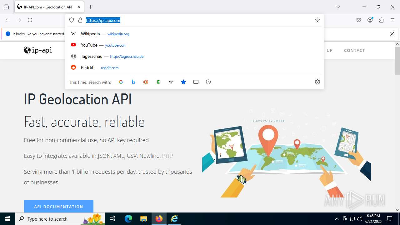Open File Explorer from taskbar
The height and width of the screenshot is (225, 400).
pos(143,219)
